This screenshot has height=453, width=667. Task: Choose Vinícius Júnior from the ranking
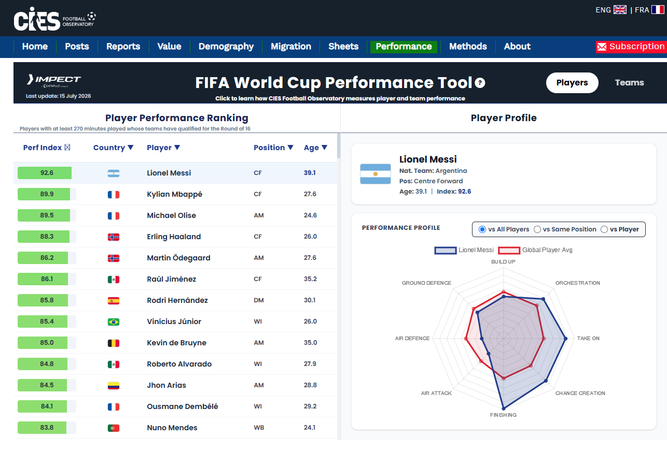click(174, 322)
